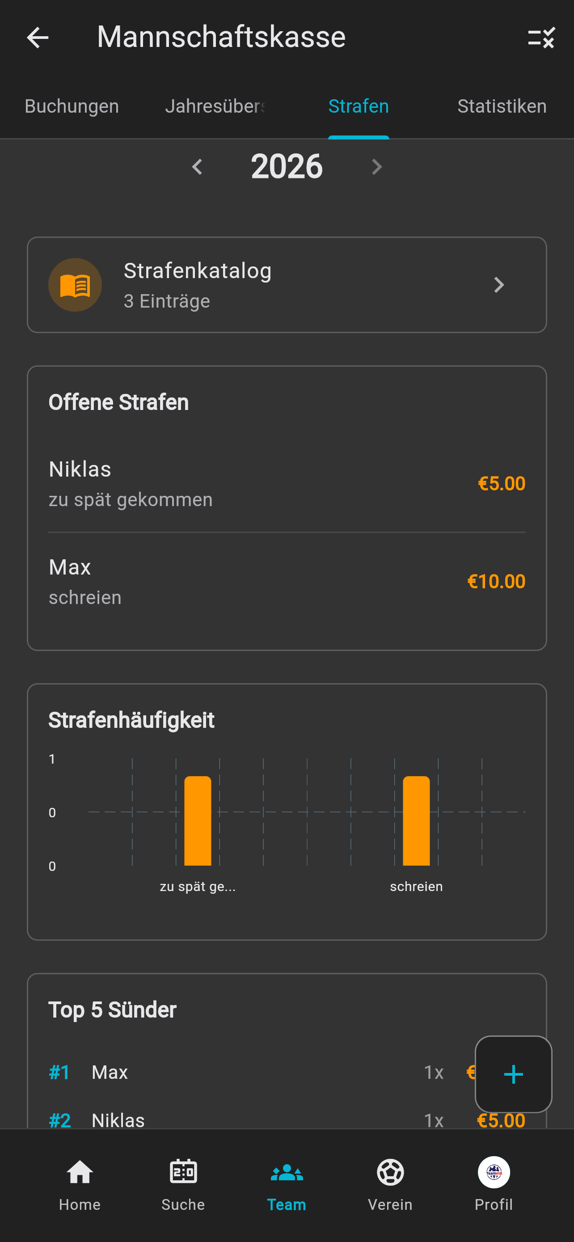Viewport: 574px width, 1242px height.
Task: Open the filter icon top right
Action: click(542, 38)
